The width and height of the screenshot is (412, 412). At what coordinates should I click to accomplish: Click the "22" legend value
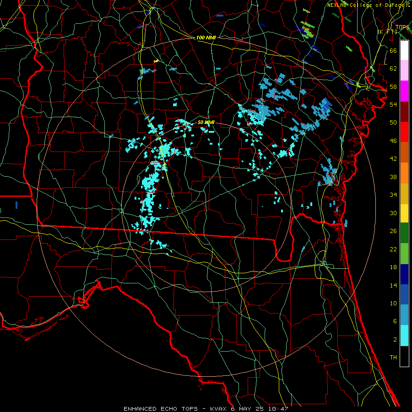(x=393, y=249)
